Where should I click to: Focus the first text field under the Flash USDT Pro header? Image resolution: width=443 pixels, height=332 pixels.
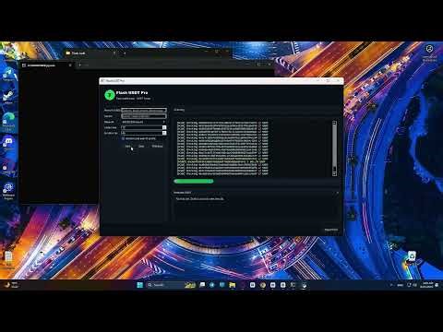pos(144,110)
